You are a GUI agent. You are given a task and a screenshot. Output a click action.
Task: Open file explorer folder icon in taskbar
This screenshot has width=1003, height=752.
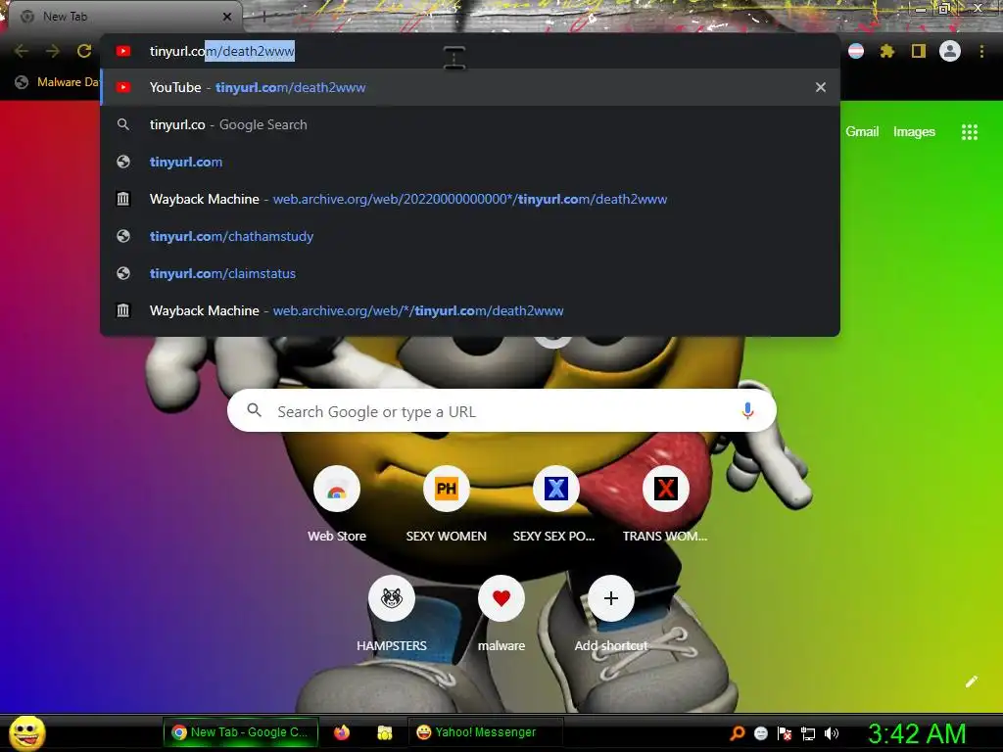[384, 732]
